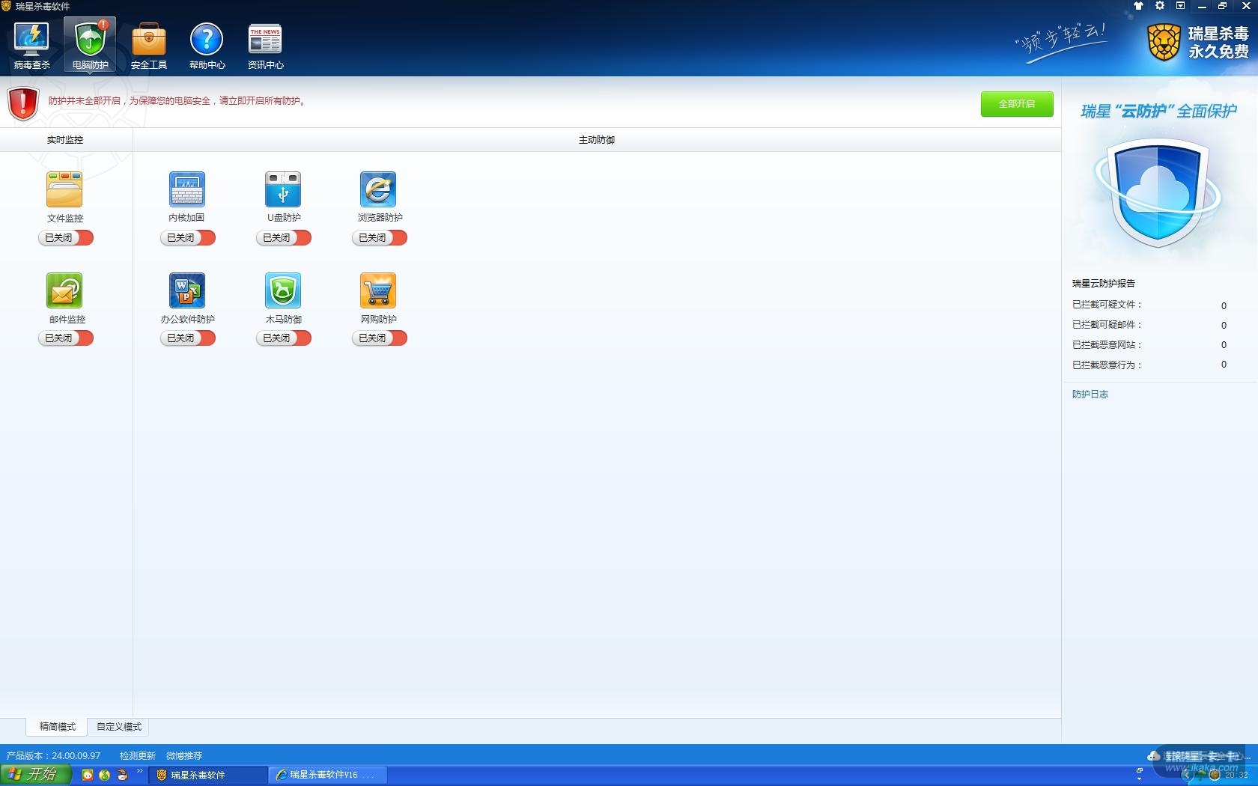
Task: Click the 邮件监控 mail monitor icon
Action: coord(64,290)
